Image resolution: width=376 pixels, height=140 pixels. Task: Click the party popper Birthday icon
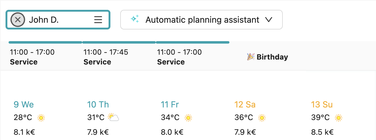(251, 57)
